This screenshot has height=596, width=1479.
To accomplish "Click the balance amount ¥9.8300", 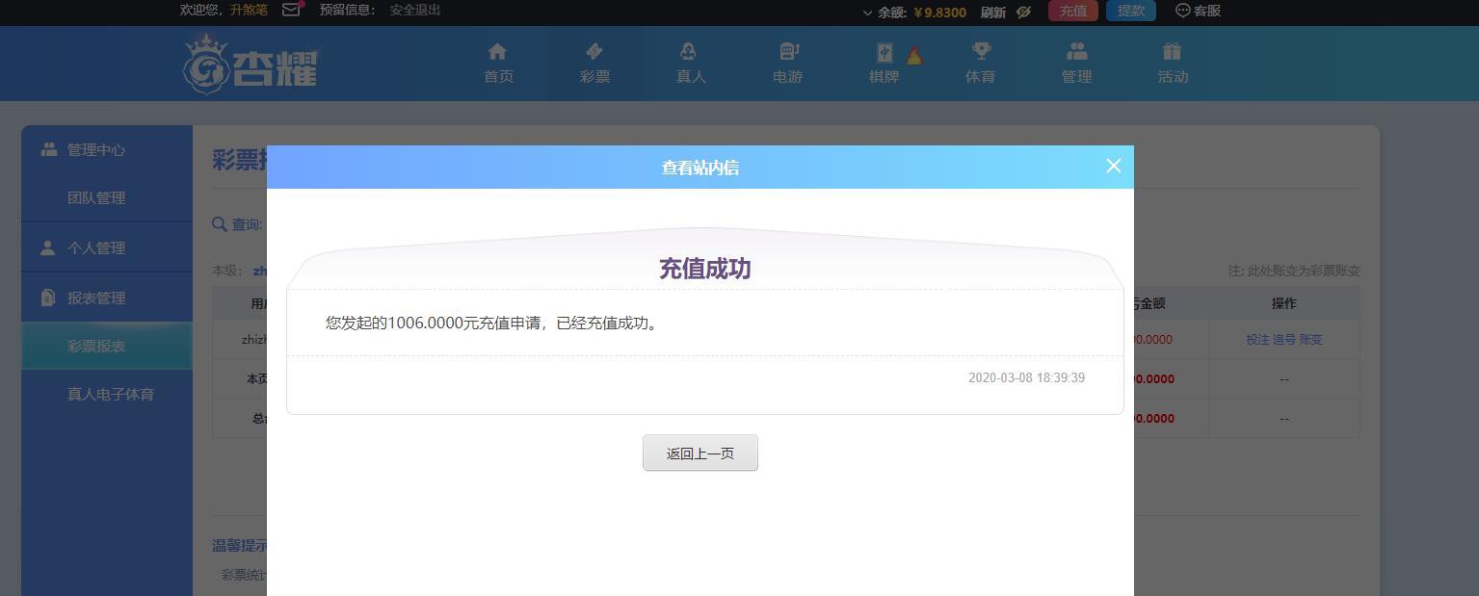I will tap(939, 13).
